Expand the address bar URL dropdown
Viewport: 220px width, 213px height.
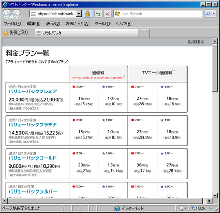tap(79, 14)
